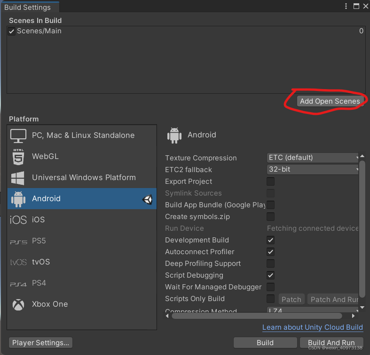Open the ETC2 fallback dropdown
Image resolution: width=370 pixels, height=355 pixels.
313,169
